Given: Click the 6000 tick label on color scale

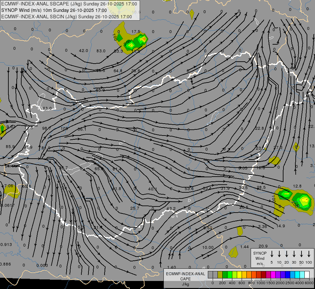Looking at the screenshot, I should click(309, 283).
